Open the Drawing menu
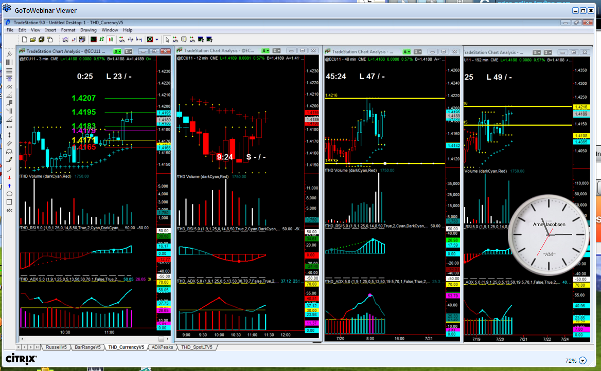 click(89, 30)
